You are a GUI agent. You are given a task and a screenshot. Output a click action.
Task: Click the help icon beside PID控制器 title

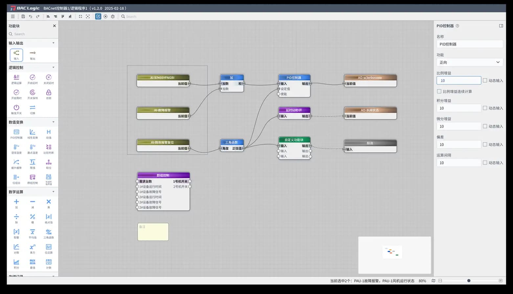pyautogui.click(x=457, y=26)
